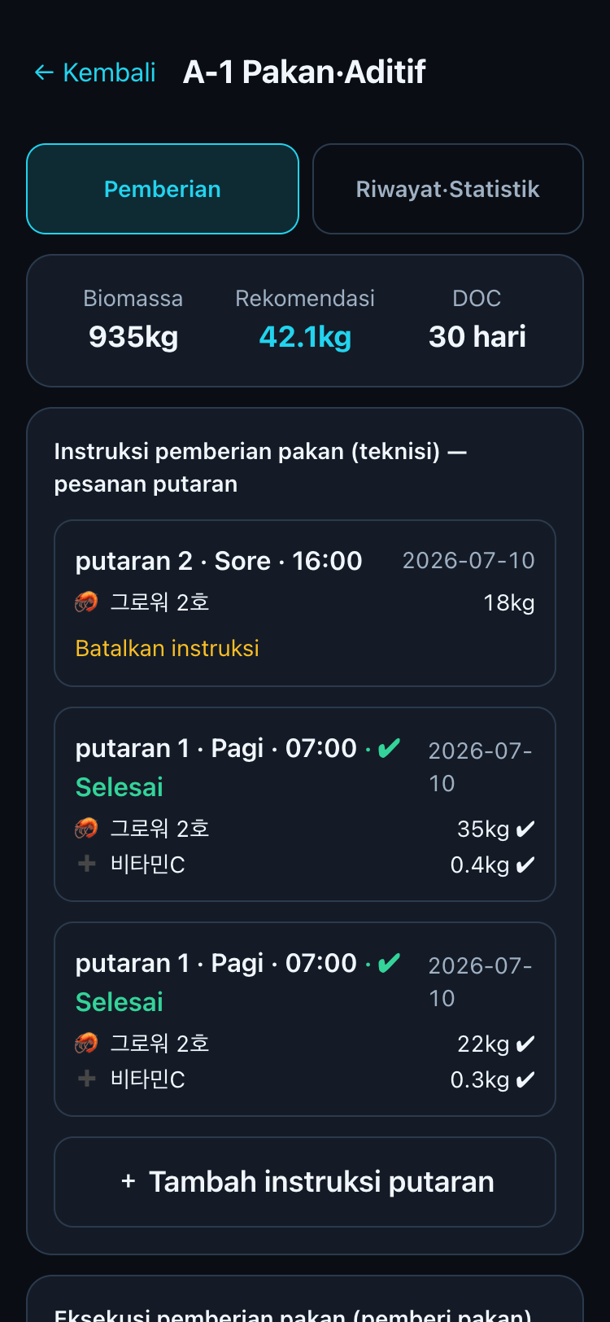The height and width of the screenshot is (1322, 610).
Task: Tap the Kembali back link
Action: click(x=95, y=72)
